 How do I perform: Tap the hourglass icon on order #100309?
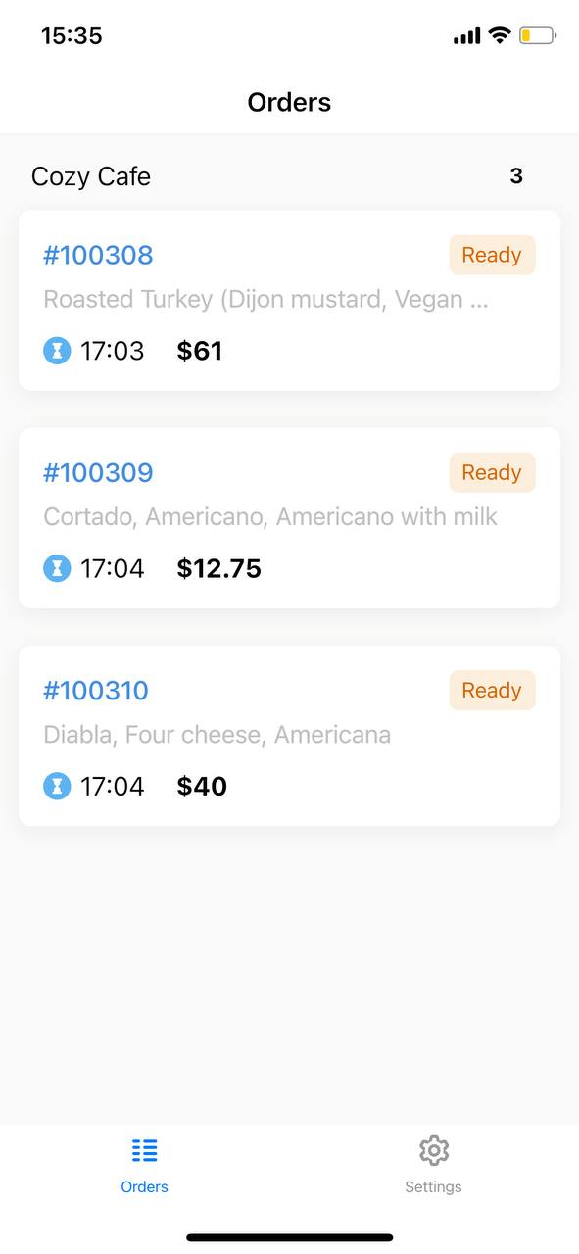click(x=57, y=567)
